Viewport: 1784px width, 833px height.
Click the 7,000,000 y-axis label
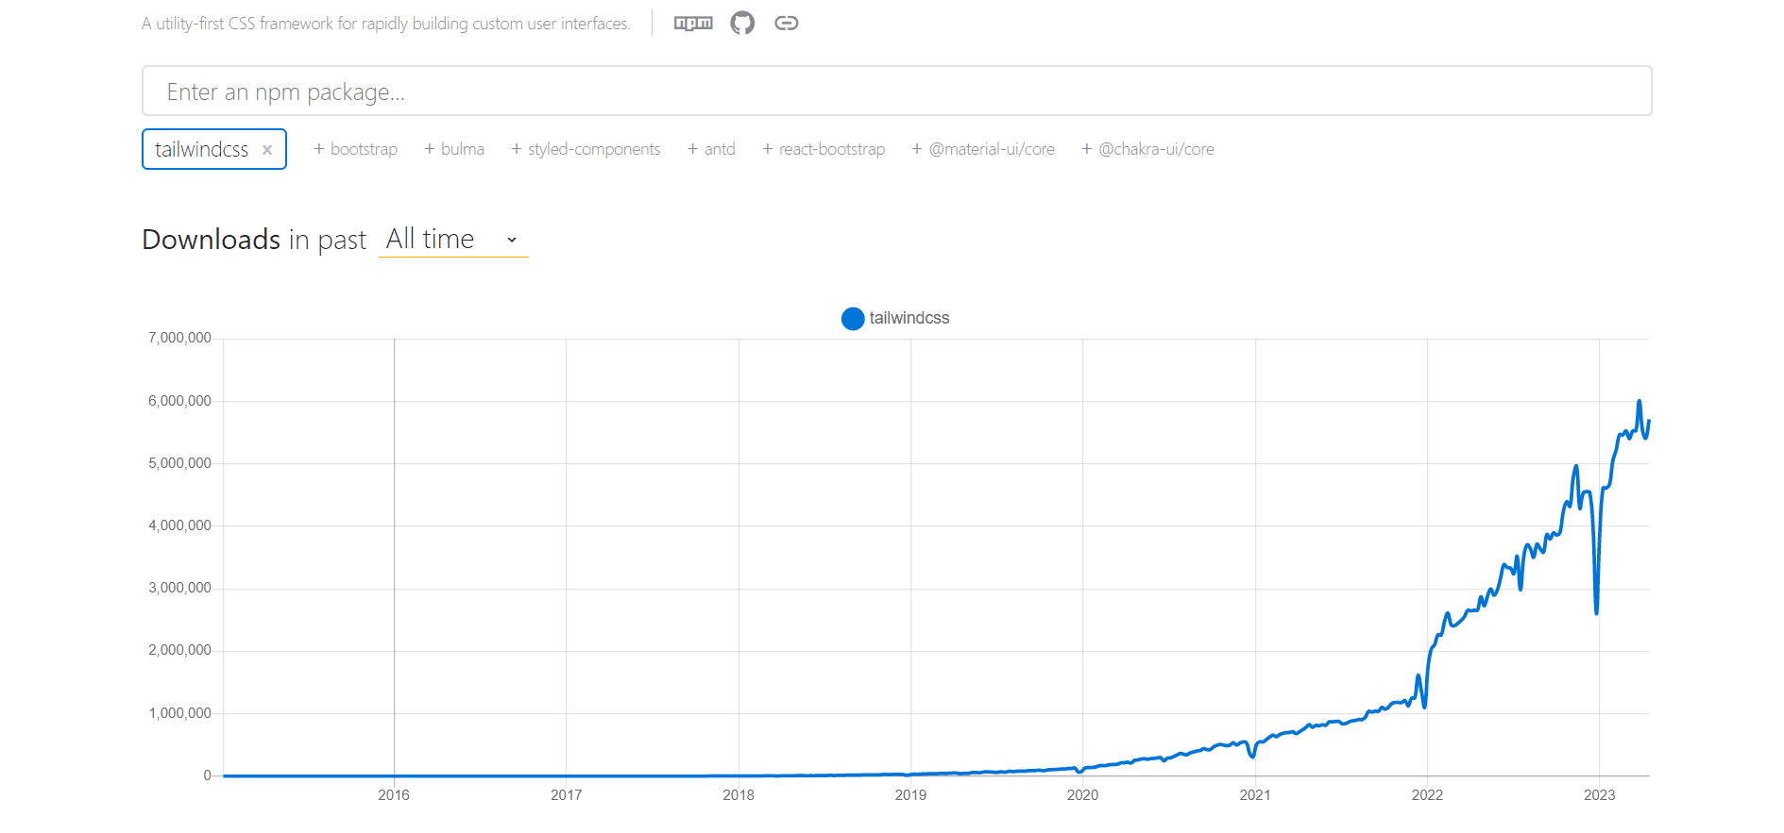[x=179, y=339]
